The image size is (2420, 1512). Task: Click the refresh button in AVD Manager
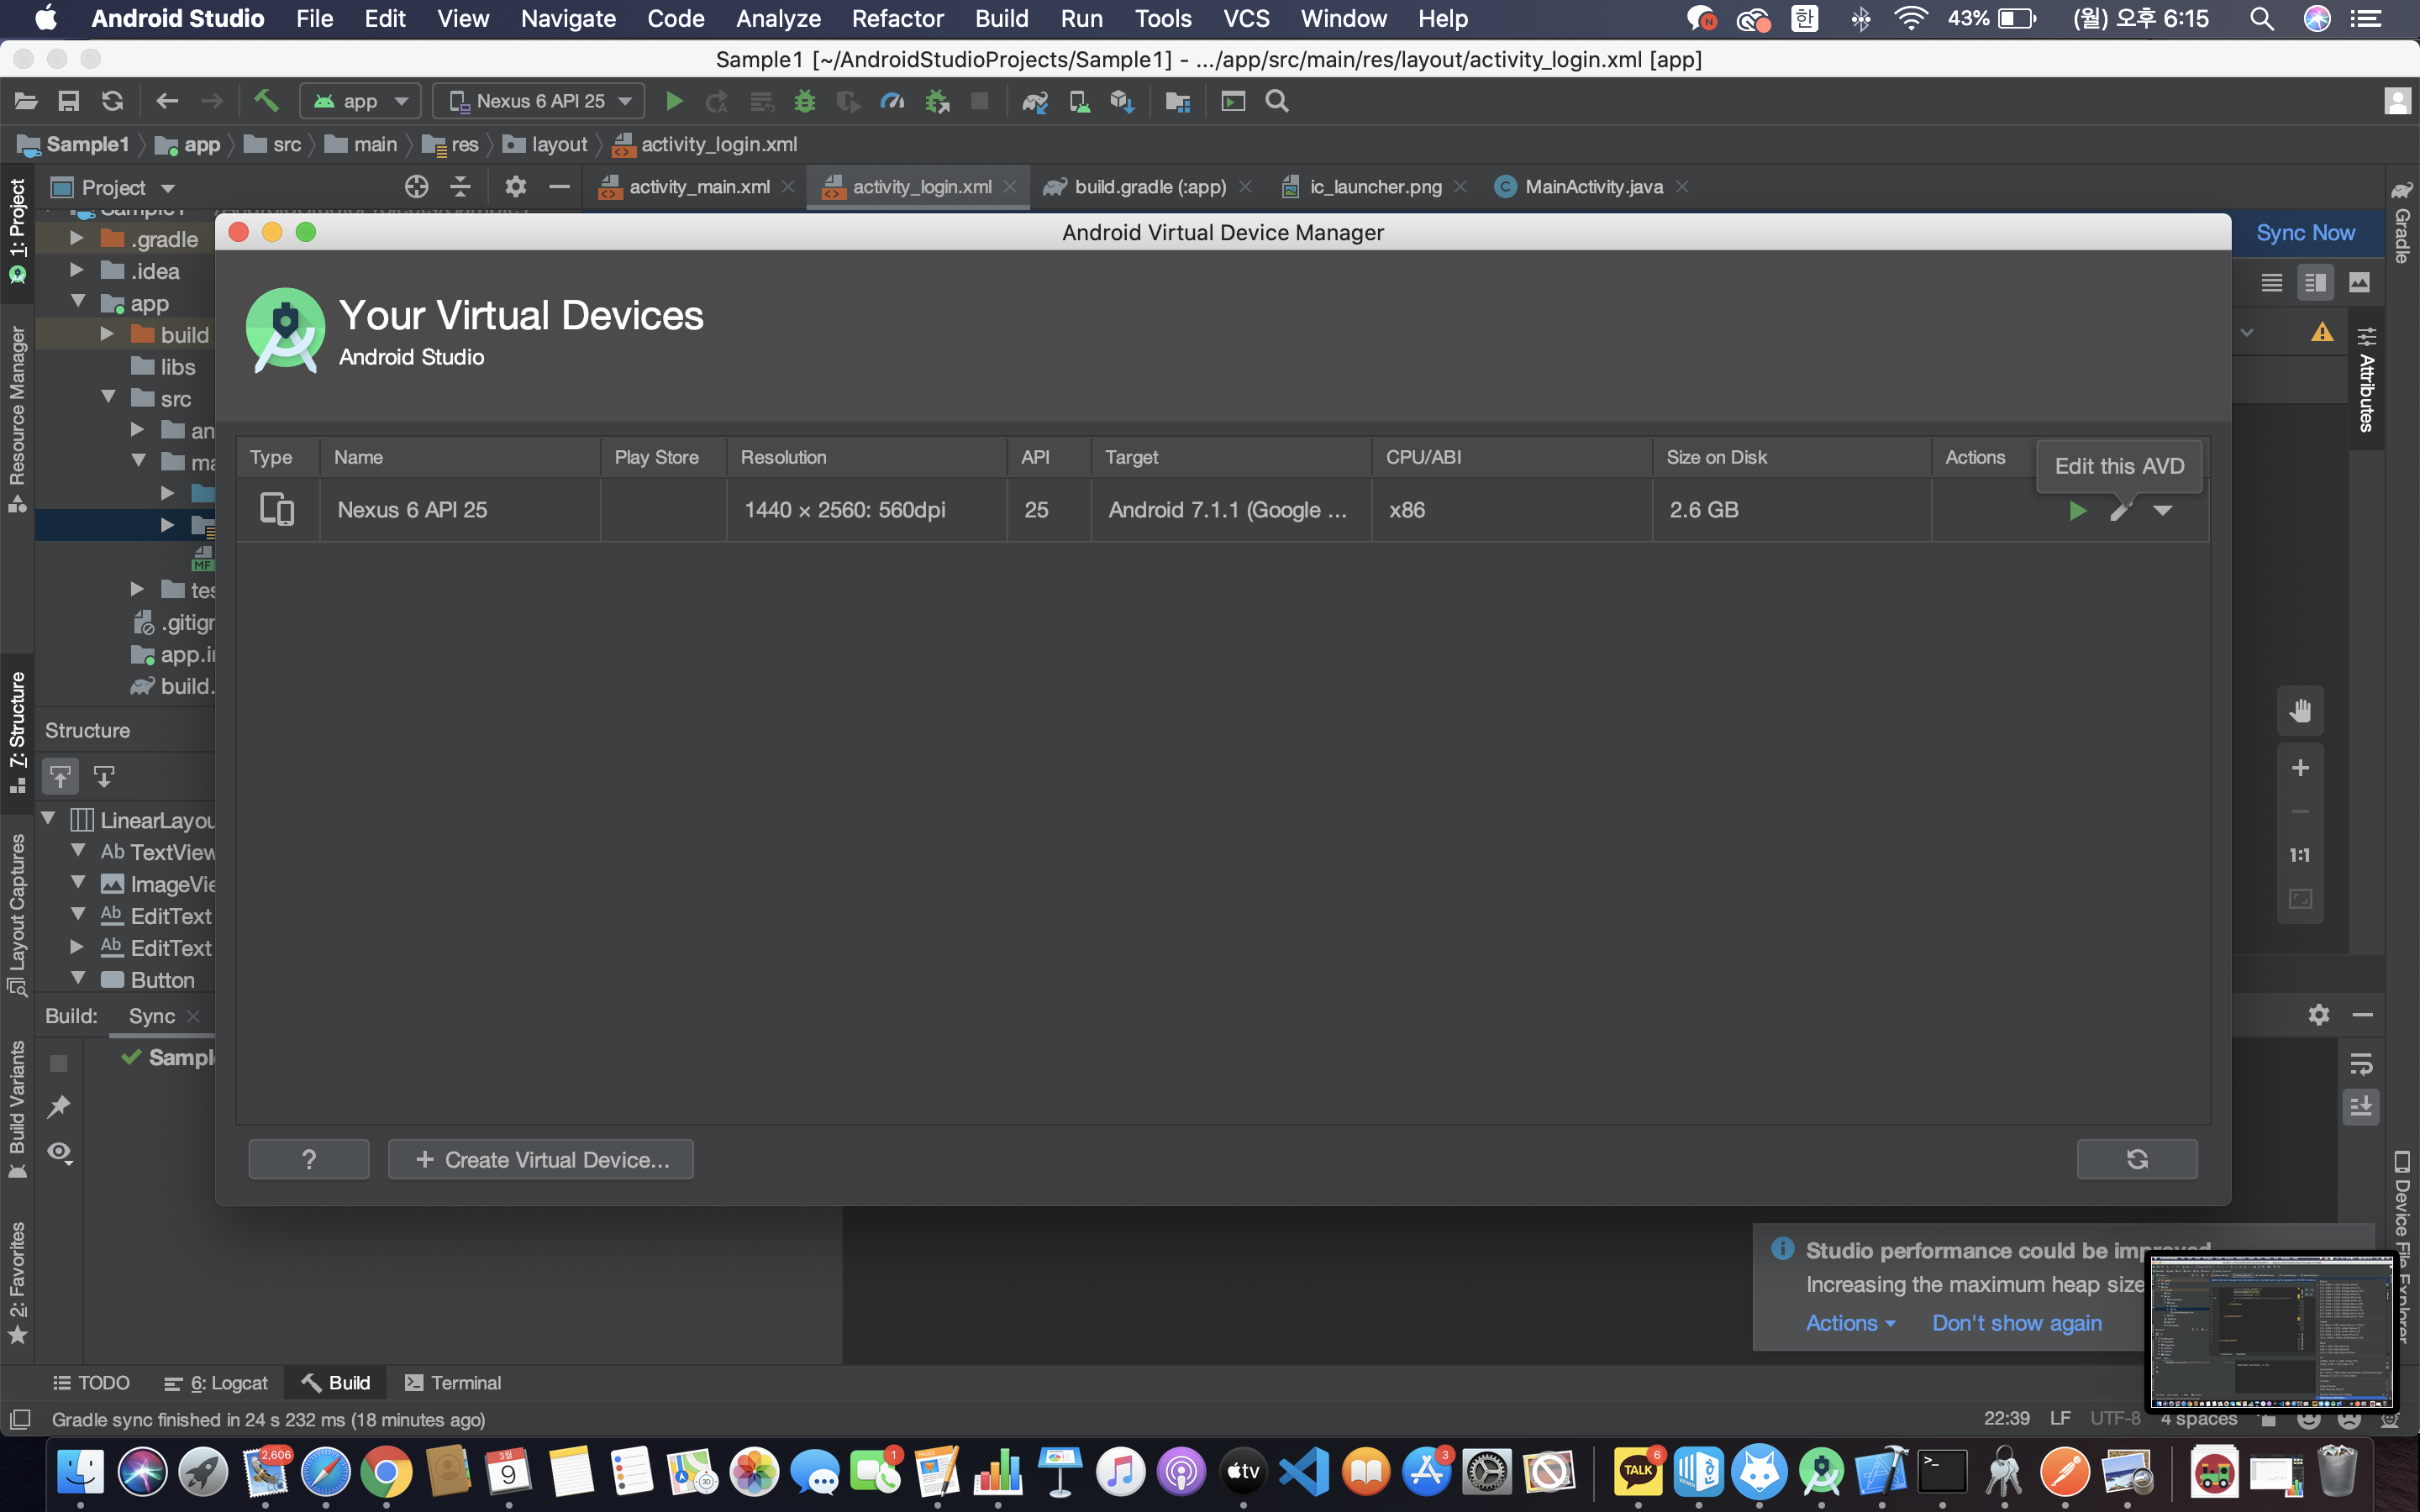(2136, 1159)
